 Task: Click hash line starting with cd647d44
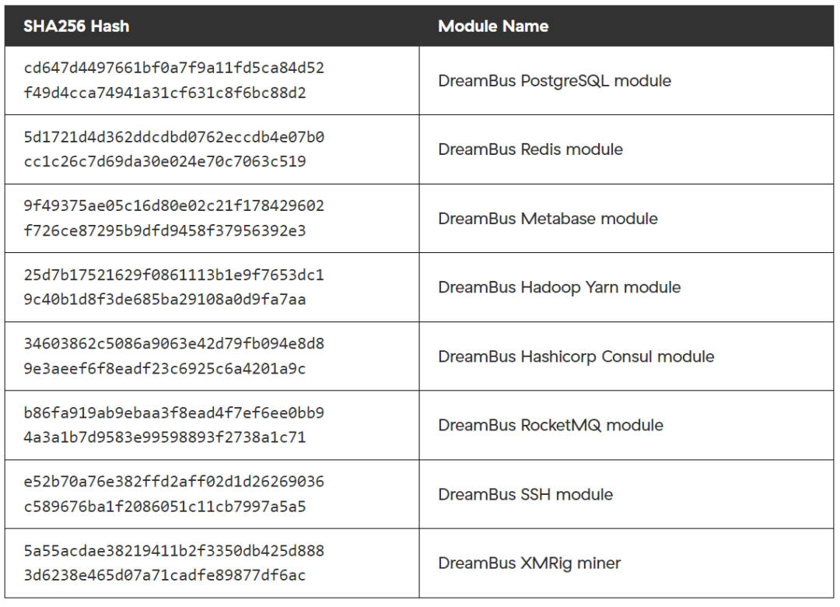(174, 68)
